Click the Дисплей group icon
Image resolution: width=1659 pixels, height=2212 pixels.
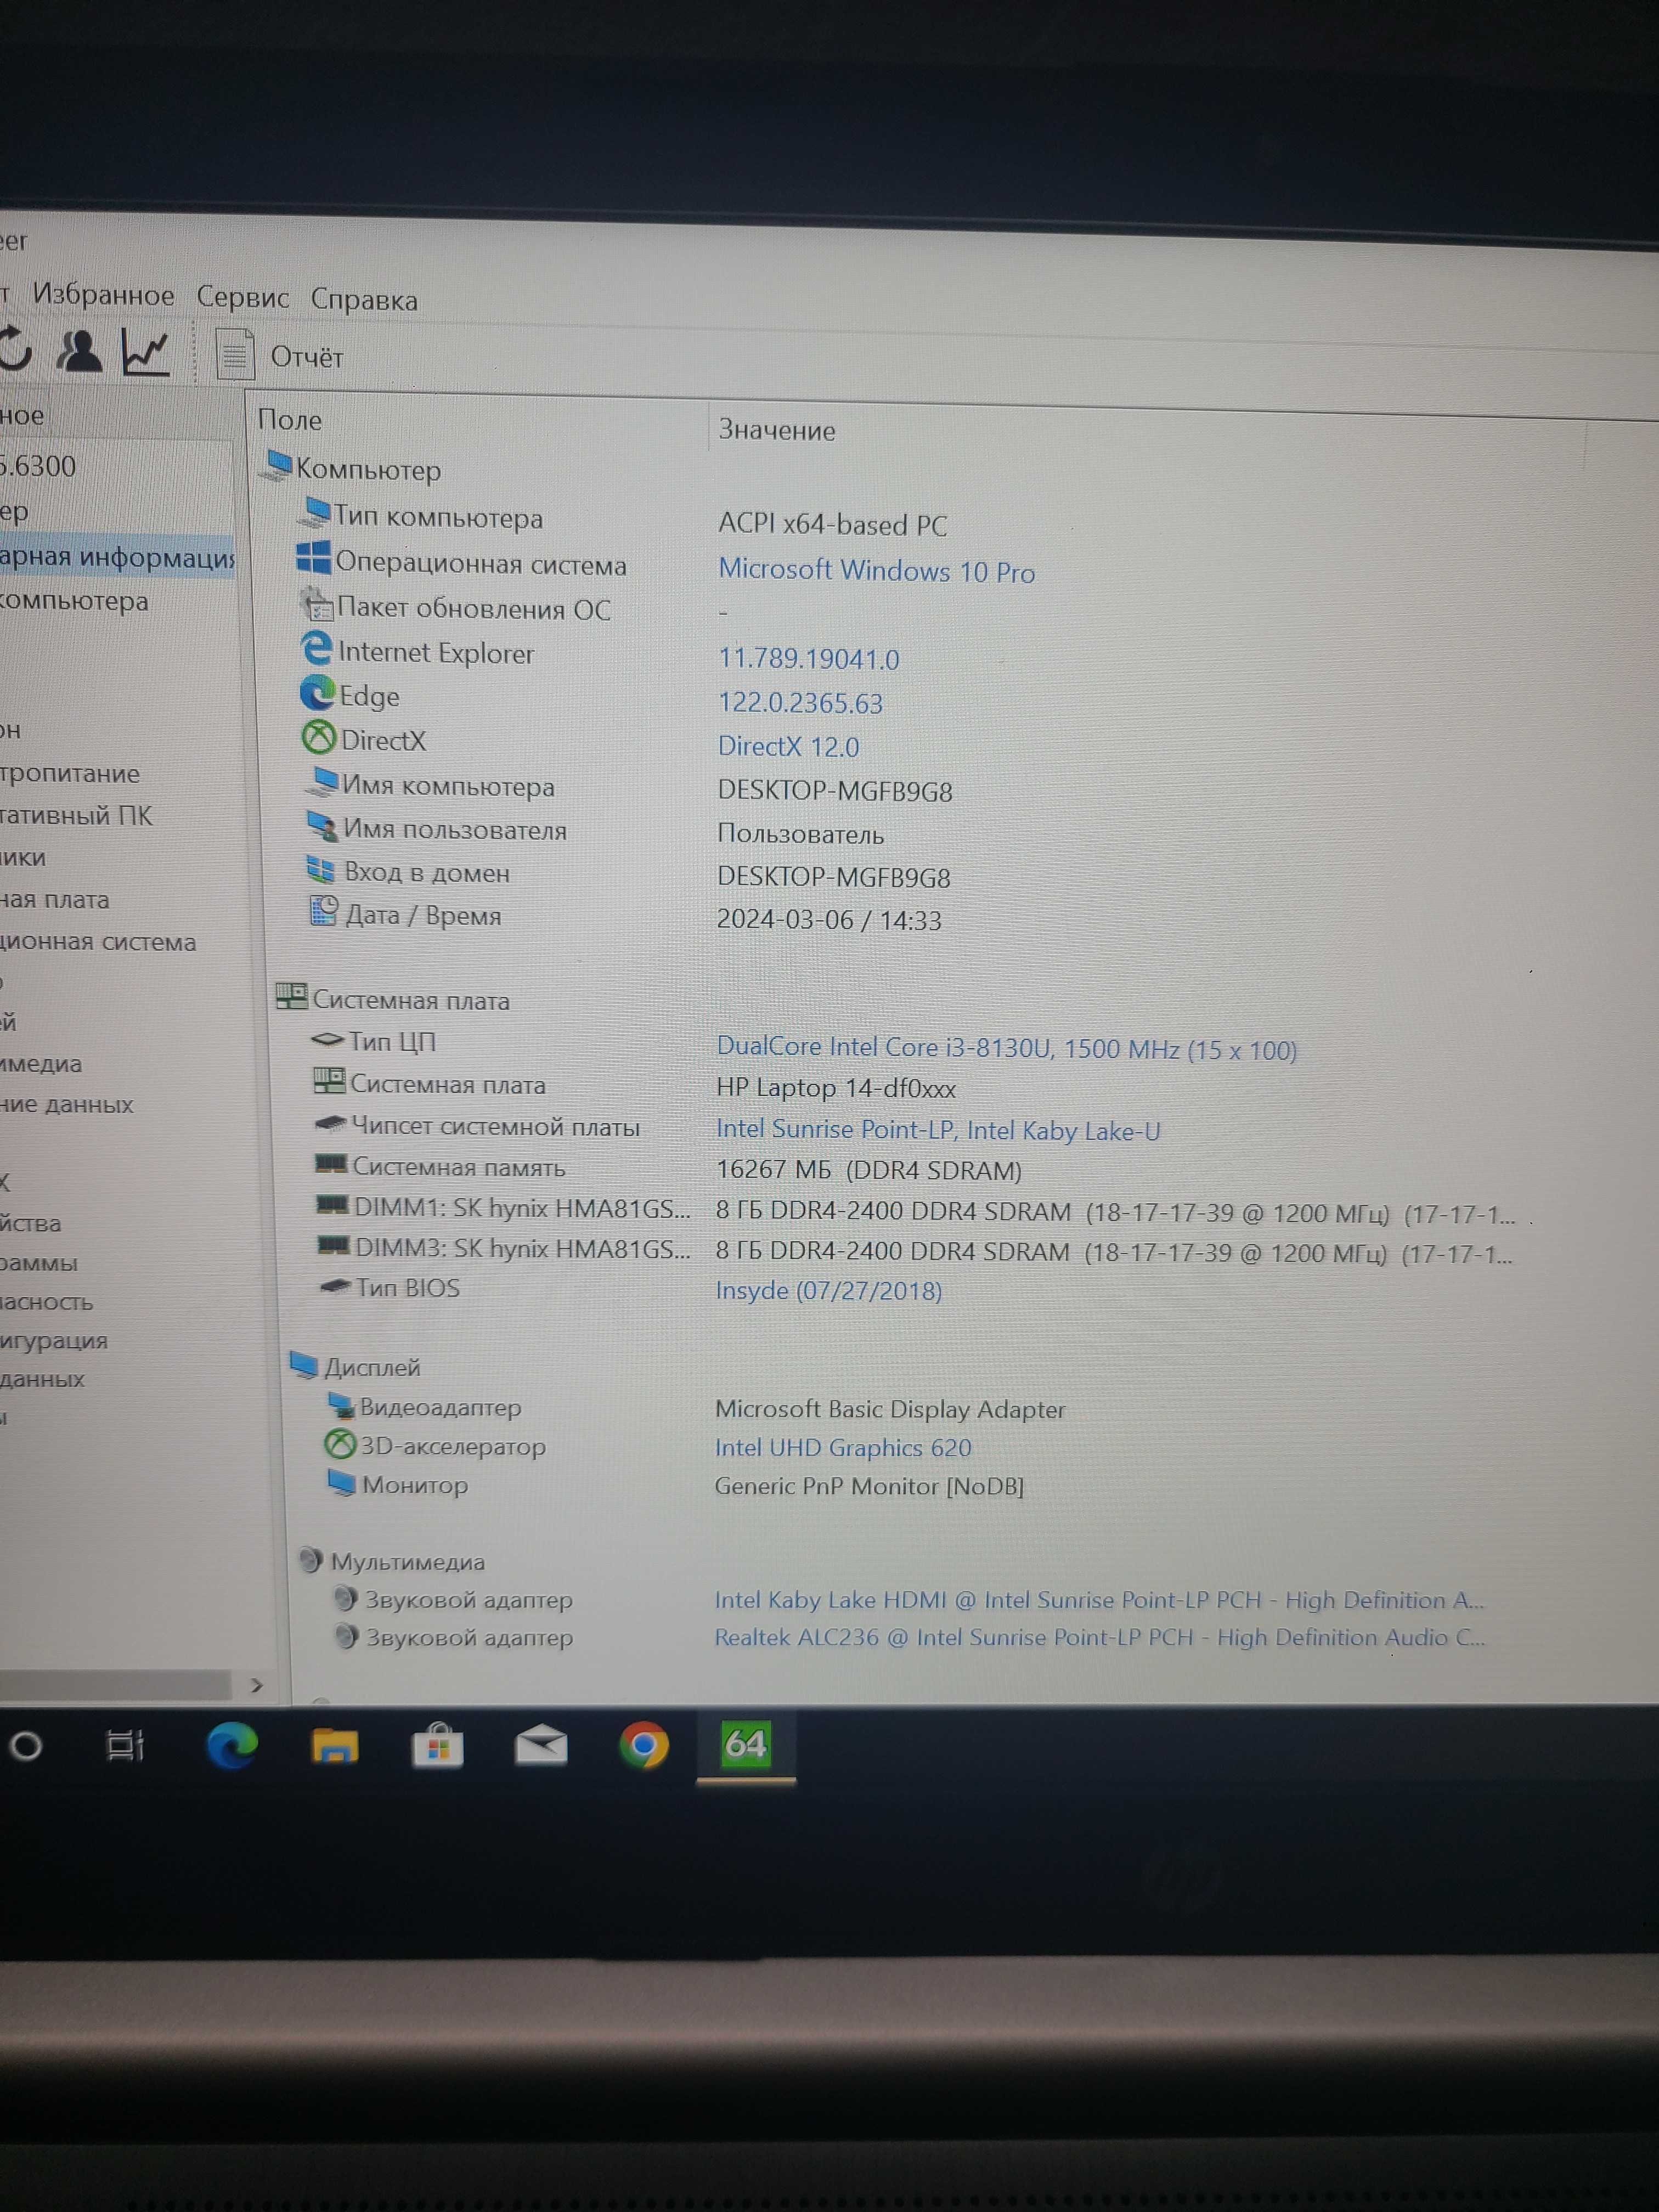[304, 1364]
